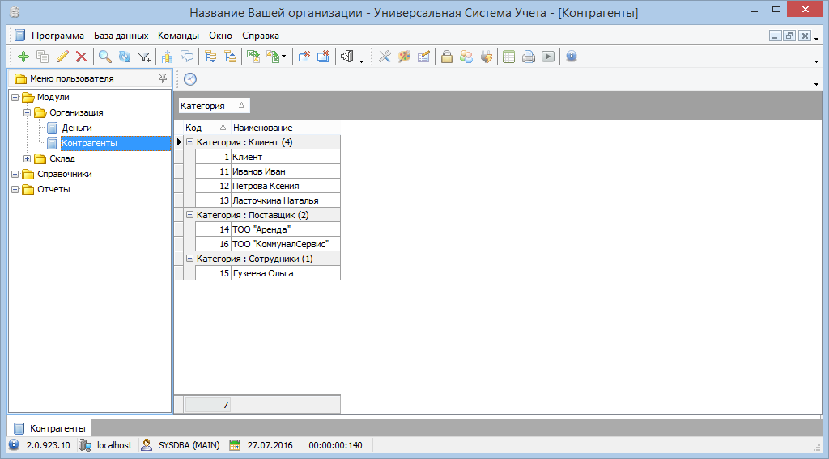Viewport: 829px width, 459px height.
Task: Collapse the Категория : Клиент group
Action: click(189, 142)
